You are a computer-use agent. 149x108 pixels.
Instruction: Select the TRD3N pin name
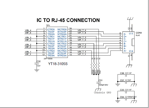click(51, 56)
